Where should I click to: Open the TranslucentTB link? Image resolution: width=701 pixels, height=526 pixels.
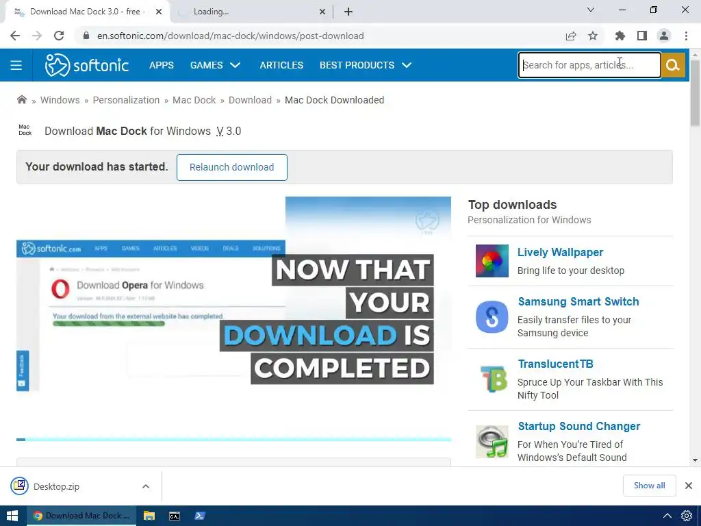(x=555, y=364)
